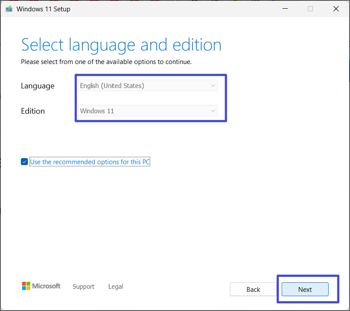The height and width of the screenshot is (311, 350).
Task: Click the "Select language and edition" heading
Action: (x=121, y=45)
